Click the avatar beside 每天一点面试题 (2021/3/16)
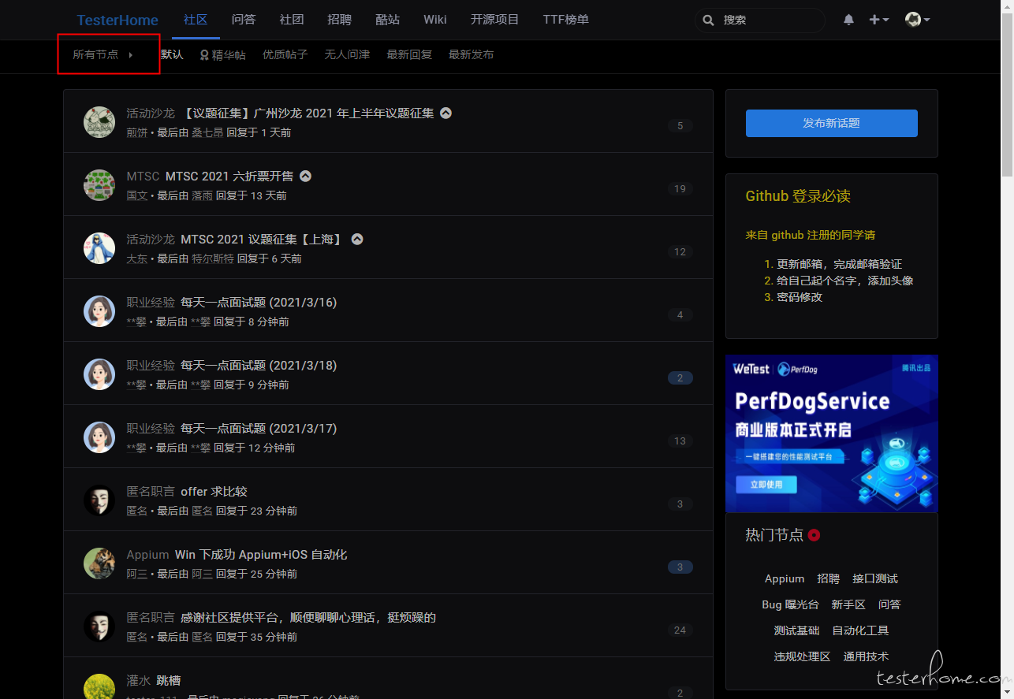 tap(99, 310)
